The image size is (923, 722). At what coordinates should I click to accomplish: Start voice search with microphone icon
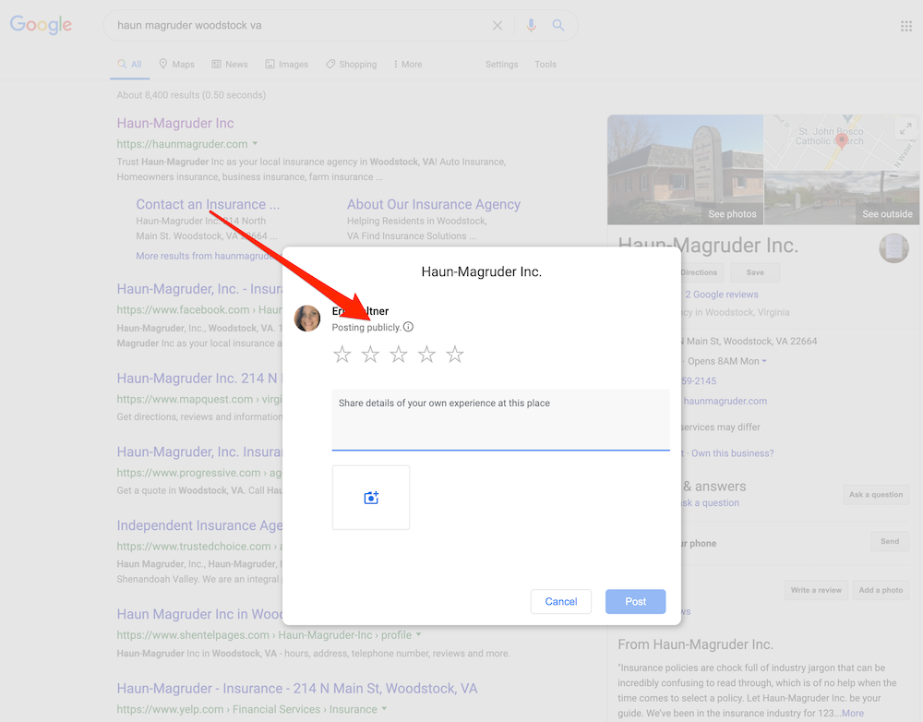click(531, 25)
